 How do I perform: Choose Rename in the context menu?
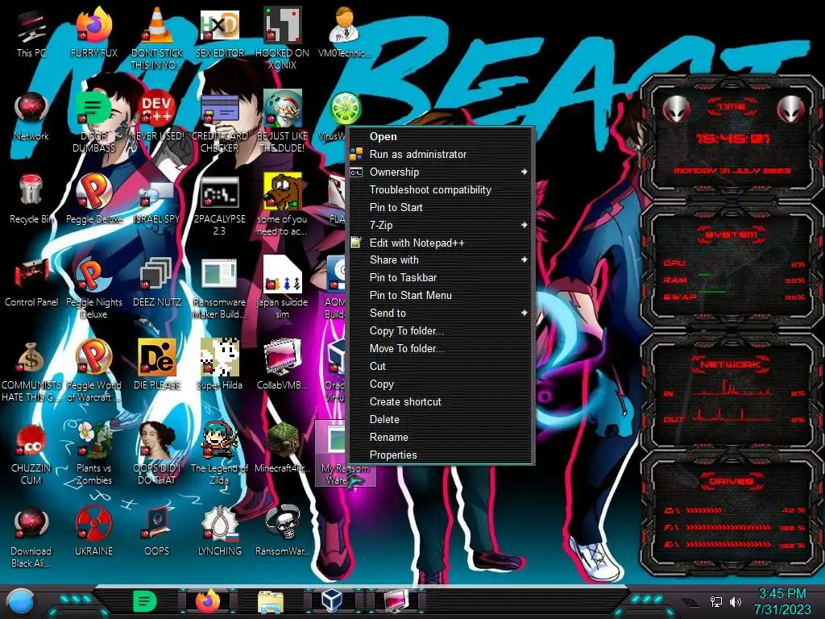[x=441, y=437]
